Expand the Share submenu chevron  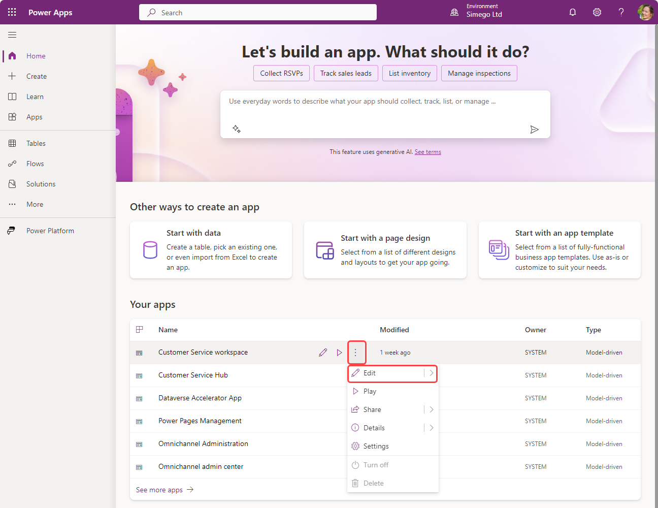(x=432, y=409)
